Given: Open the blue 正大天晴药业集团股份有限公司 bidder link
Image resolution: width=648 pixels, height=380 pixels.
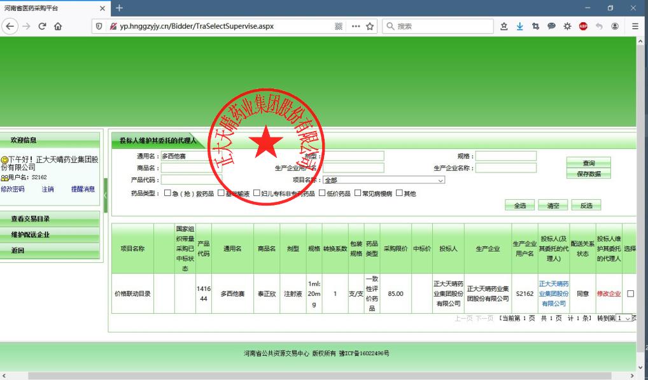Looking at the screenshot, I should pyautogui.click(x=554, y=293).
